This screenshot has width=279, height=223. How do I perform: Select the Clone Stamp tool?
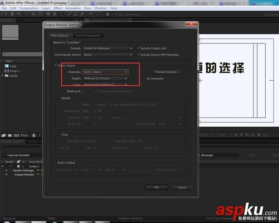[76, 14]
